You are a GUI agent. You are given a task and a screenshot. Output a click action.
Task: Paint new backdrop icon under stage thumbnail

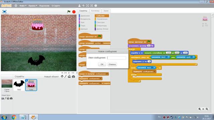pyautogui.click(x=5, y=98)
